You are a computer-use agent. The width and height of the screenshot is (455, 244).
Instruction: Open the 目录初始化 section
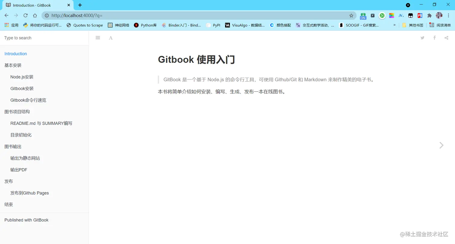point(21,135)
